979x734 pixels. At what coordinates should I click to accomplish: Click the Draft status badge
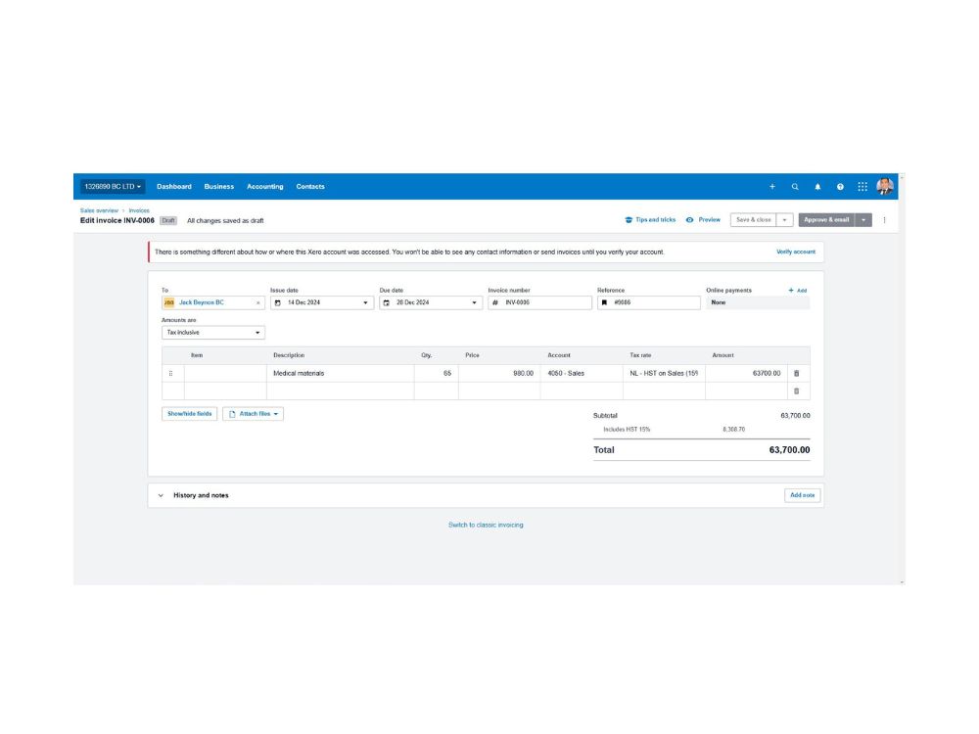[x=168, y=221]
